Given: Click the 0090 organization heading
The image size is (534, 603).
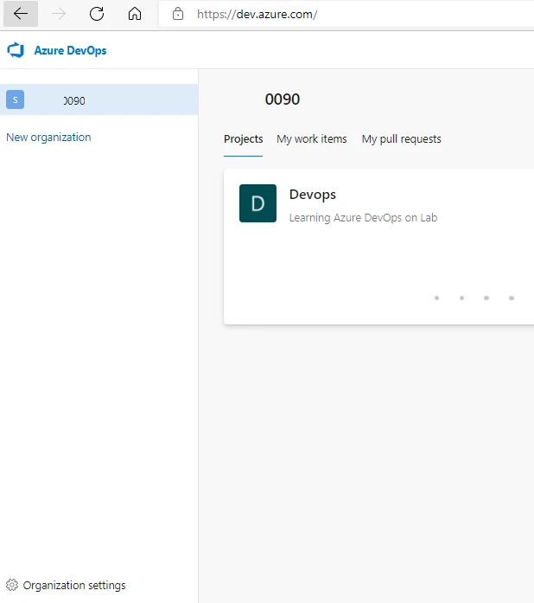Looking at the screenshot, I should (283, 99).
